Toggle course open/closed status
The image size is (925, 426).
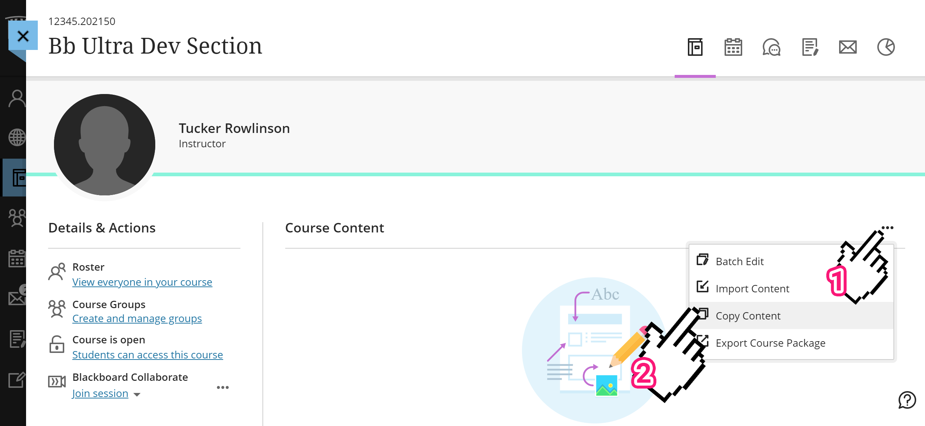[148, 355]
